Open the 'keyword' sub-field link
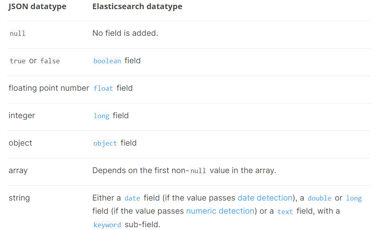Screen dimensions: 379x230 click(x=107, y=225)
